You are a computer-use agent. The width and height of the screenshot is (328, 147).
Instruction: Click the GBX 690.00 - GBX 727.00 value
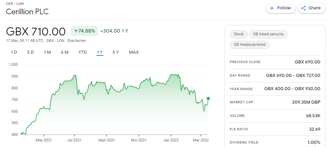click(x=293, y=75)
